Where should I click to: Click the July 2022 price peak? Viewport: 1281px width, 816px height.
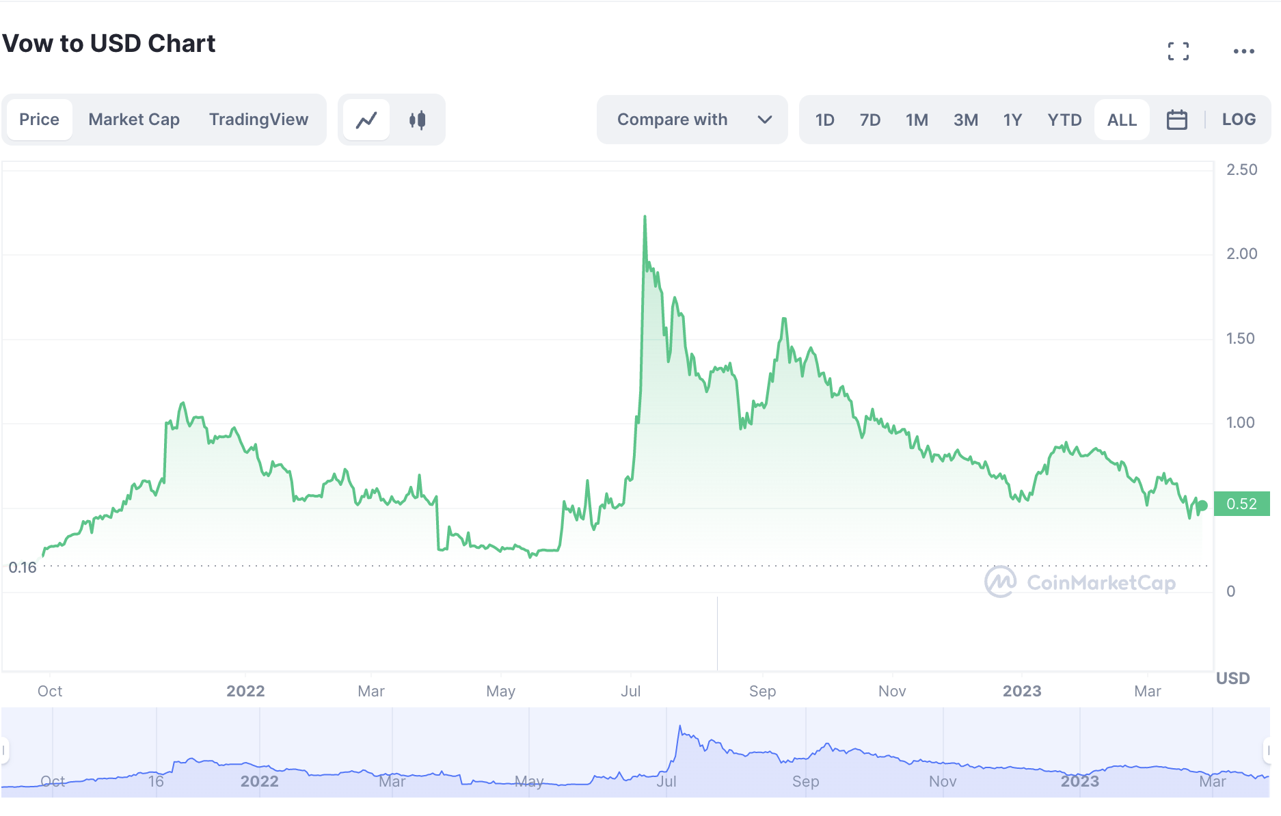pos(645,217)
